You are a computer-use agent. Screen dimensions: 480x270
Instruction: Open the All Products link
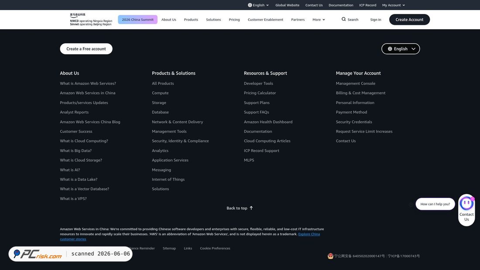(x=163, y=83)
